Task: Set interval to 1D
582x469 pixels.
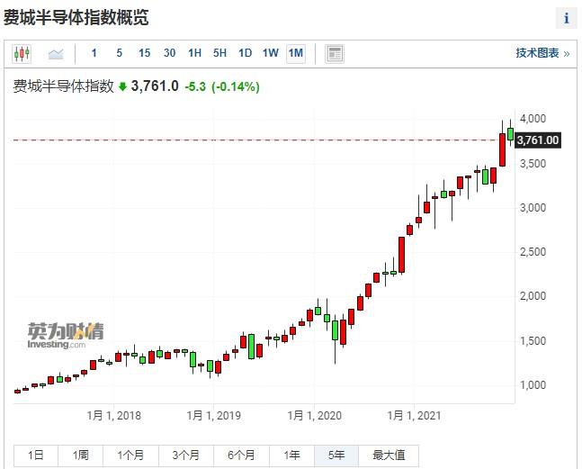Action: 245,53
